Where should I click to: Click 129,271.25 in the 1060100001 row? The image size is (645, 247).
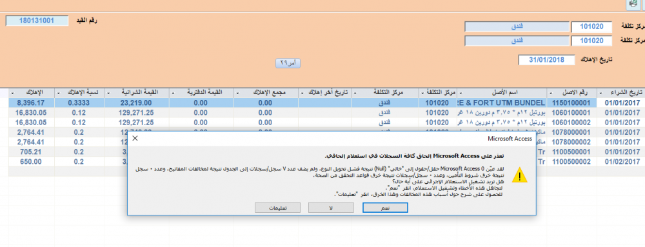136,113
